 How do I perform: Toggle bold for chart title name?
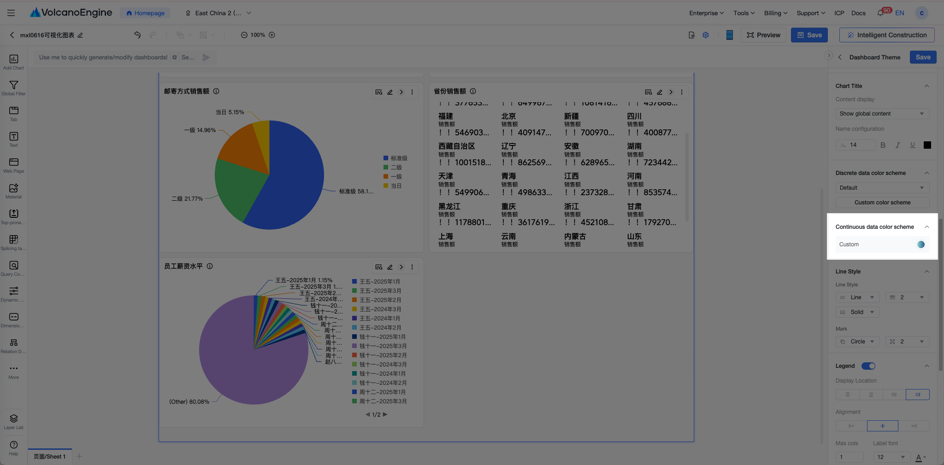pyautogui.click(x=883, y=145)
